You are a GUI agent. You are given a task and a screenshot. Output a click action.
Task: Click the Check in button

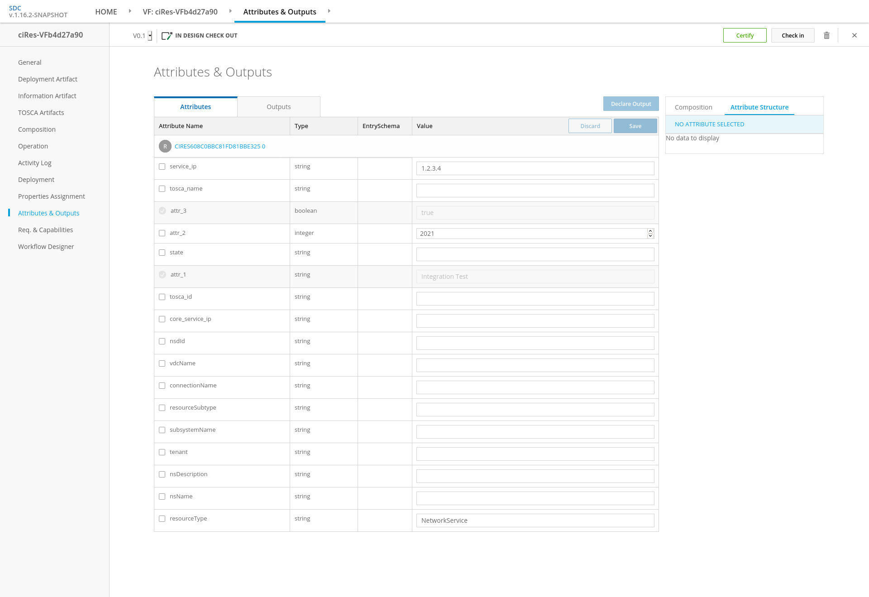[x=793, y=35]
